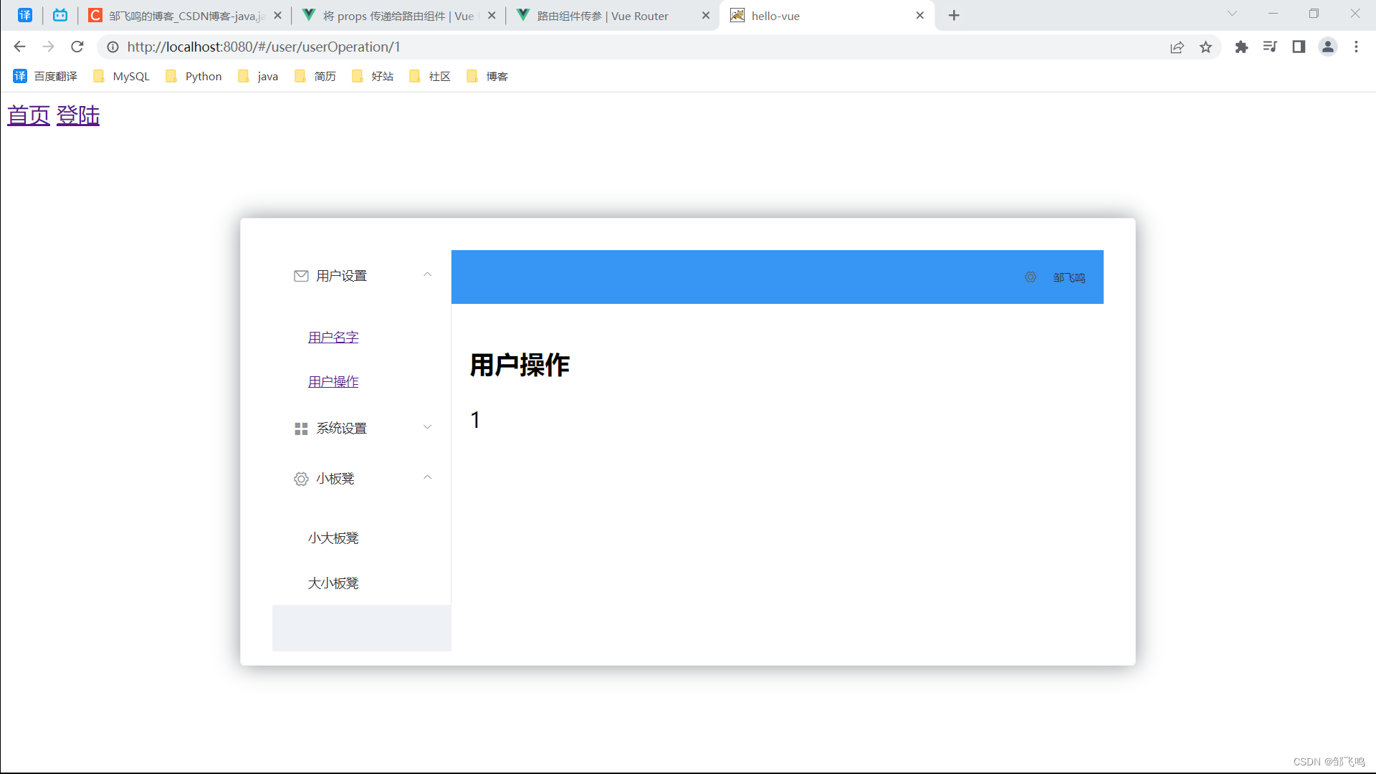
Task: Open the 用户名字 sidebar link
Action: [x=333, y=337]
